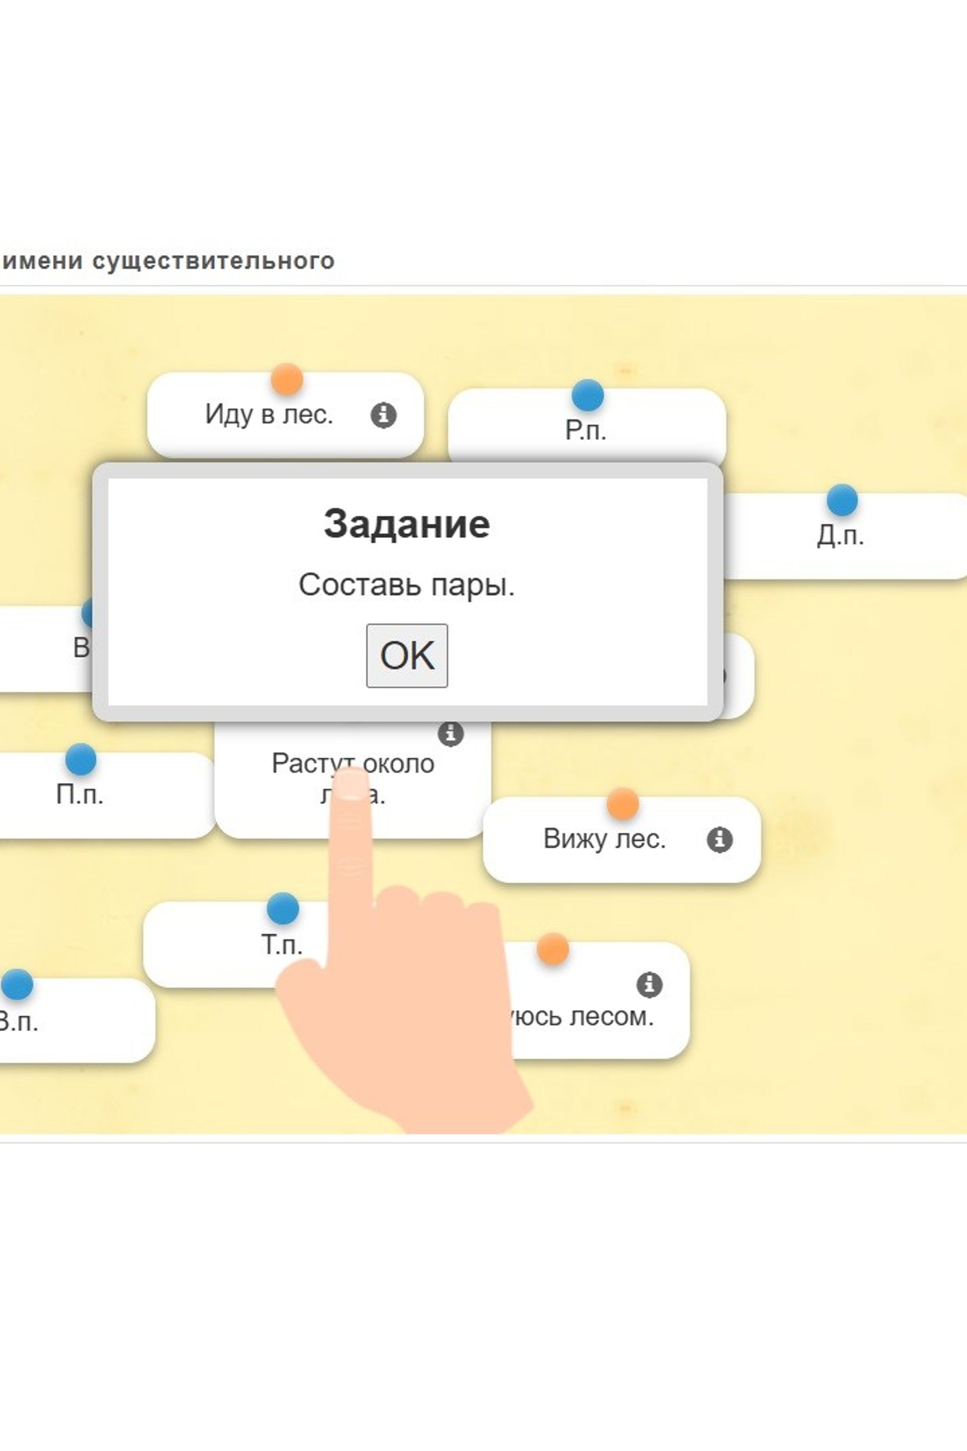Screen dimensions: 967x1451
Task: Open the info icon on 'Иду в лес.' card
Action: pos(383,415)
